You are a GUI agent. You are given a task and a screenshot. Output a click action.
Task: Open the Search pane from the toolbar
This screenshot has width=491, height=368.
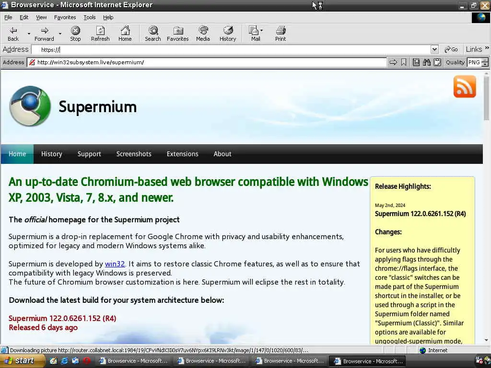[x=153, y=34]
